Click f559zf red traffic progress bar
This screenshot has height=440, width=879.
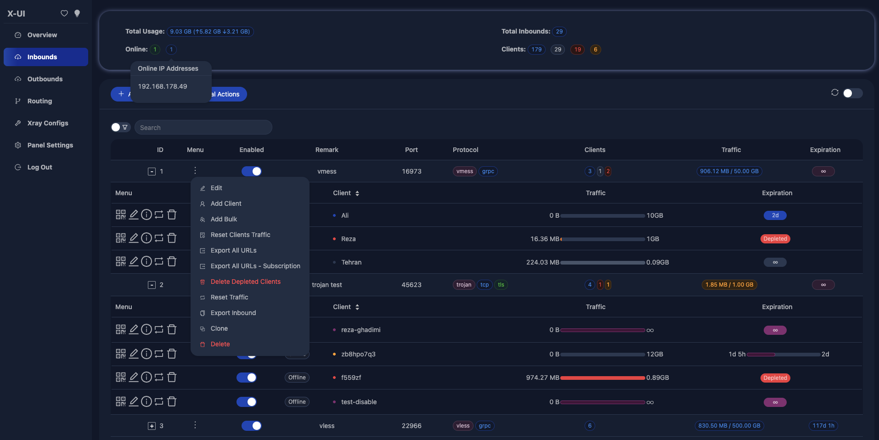603,378
